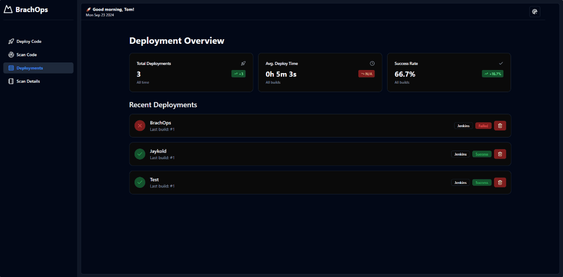Click the N/A trend badge
Image resolution: width=563 pixels, height=277 pixels.
click(x=366, y=74)
